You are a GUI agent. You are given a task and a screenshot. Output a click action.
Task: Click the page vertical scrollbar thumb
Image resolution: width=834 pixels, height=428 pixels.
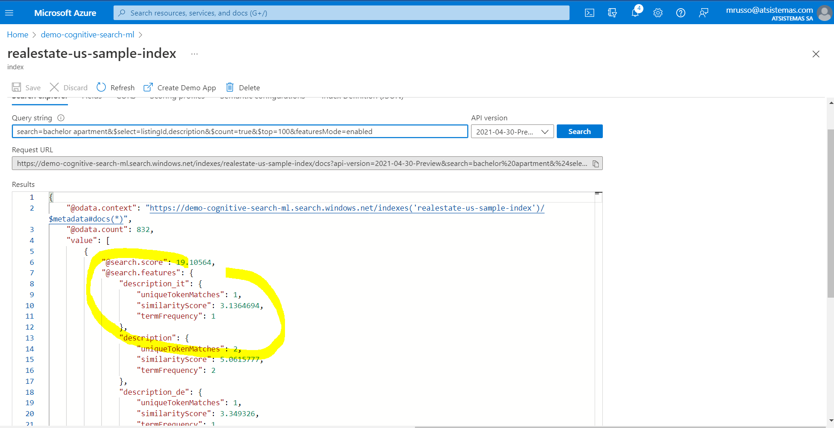[830, 214]
